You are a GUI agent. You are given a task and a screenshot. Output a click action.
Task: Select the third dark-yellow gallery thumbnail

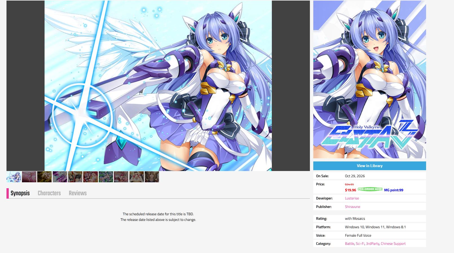tap(44, 177)
